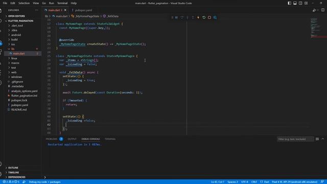Open the View menu

point(36,3)
